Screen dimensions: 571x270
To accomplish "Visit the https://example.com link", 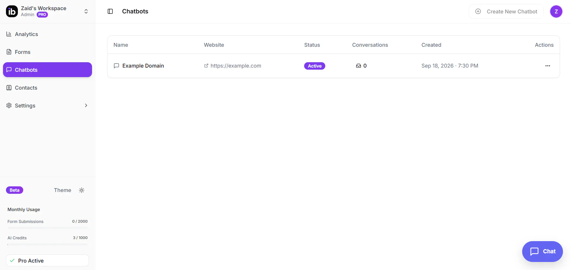I will click(x=236, y=66).
